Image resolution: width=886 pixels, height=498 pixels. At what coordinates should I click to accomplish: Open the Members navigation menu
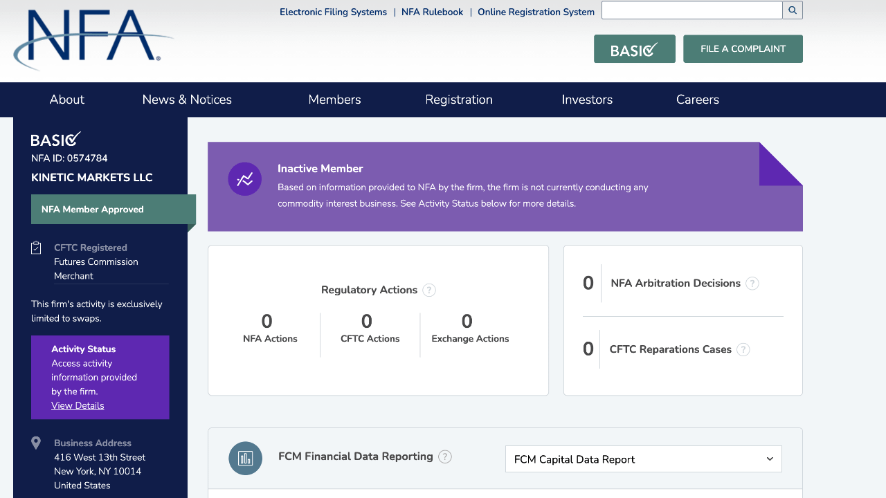point(334,100)
